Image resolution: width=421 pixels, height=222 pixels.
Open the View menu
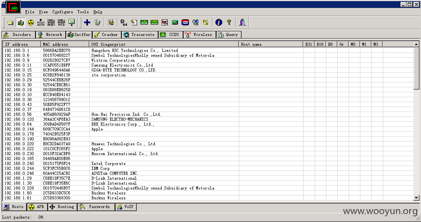tap(43, 12)
